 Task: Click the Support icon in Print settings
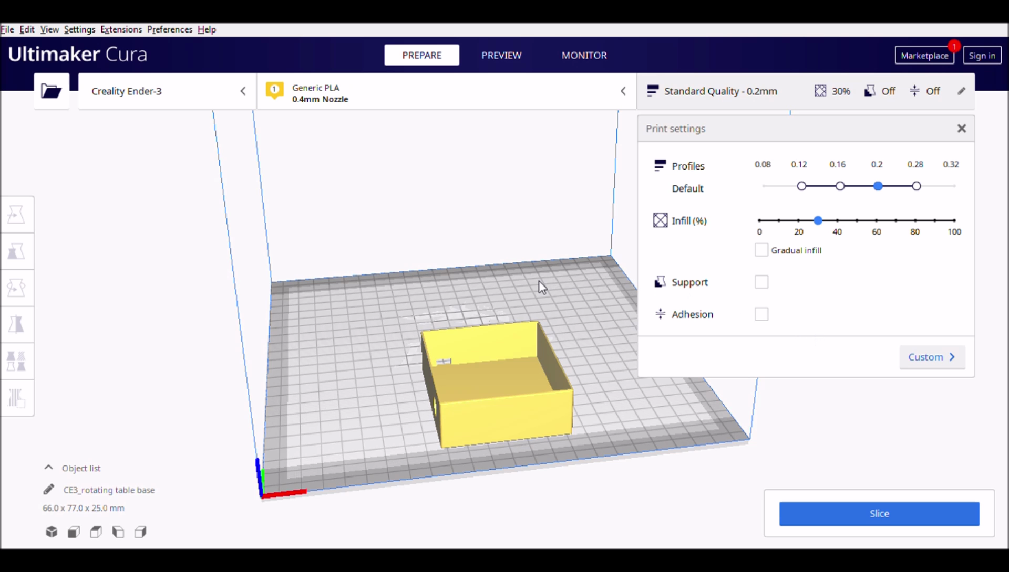tap(660, 282)
